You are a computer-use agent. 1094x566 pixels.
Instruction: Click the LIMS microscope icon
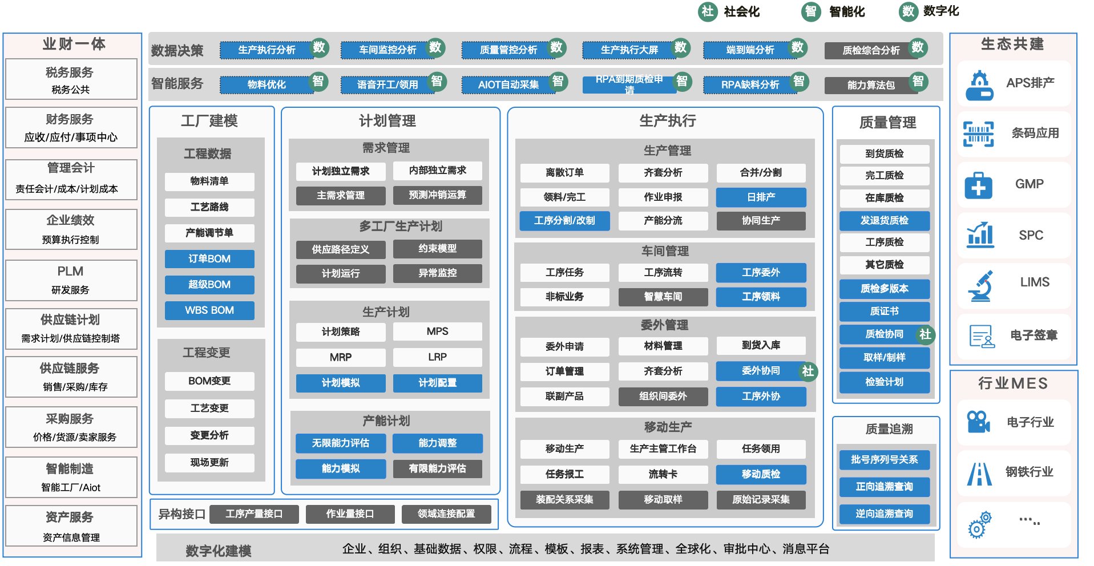(x=980, y=286)
